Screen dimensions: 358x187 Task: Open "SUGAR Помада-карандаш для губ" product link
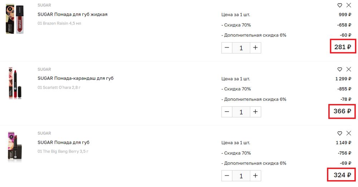76,78
